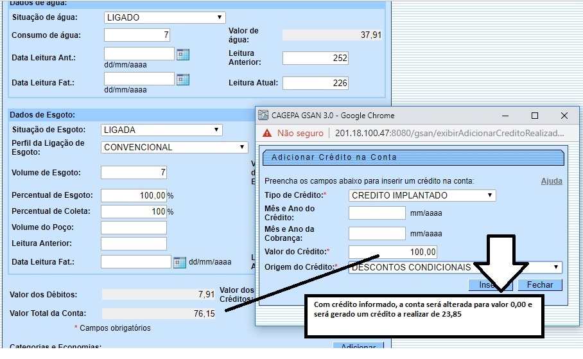Screen dimensions: 583x359
Task: Click the Valor do Crédito field
Action: [x=393, y=252]
